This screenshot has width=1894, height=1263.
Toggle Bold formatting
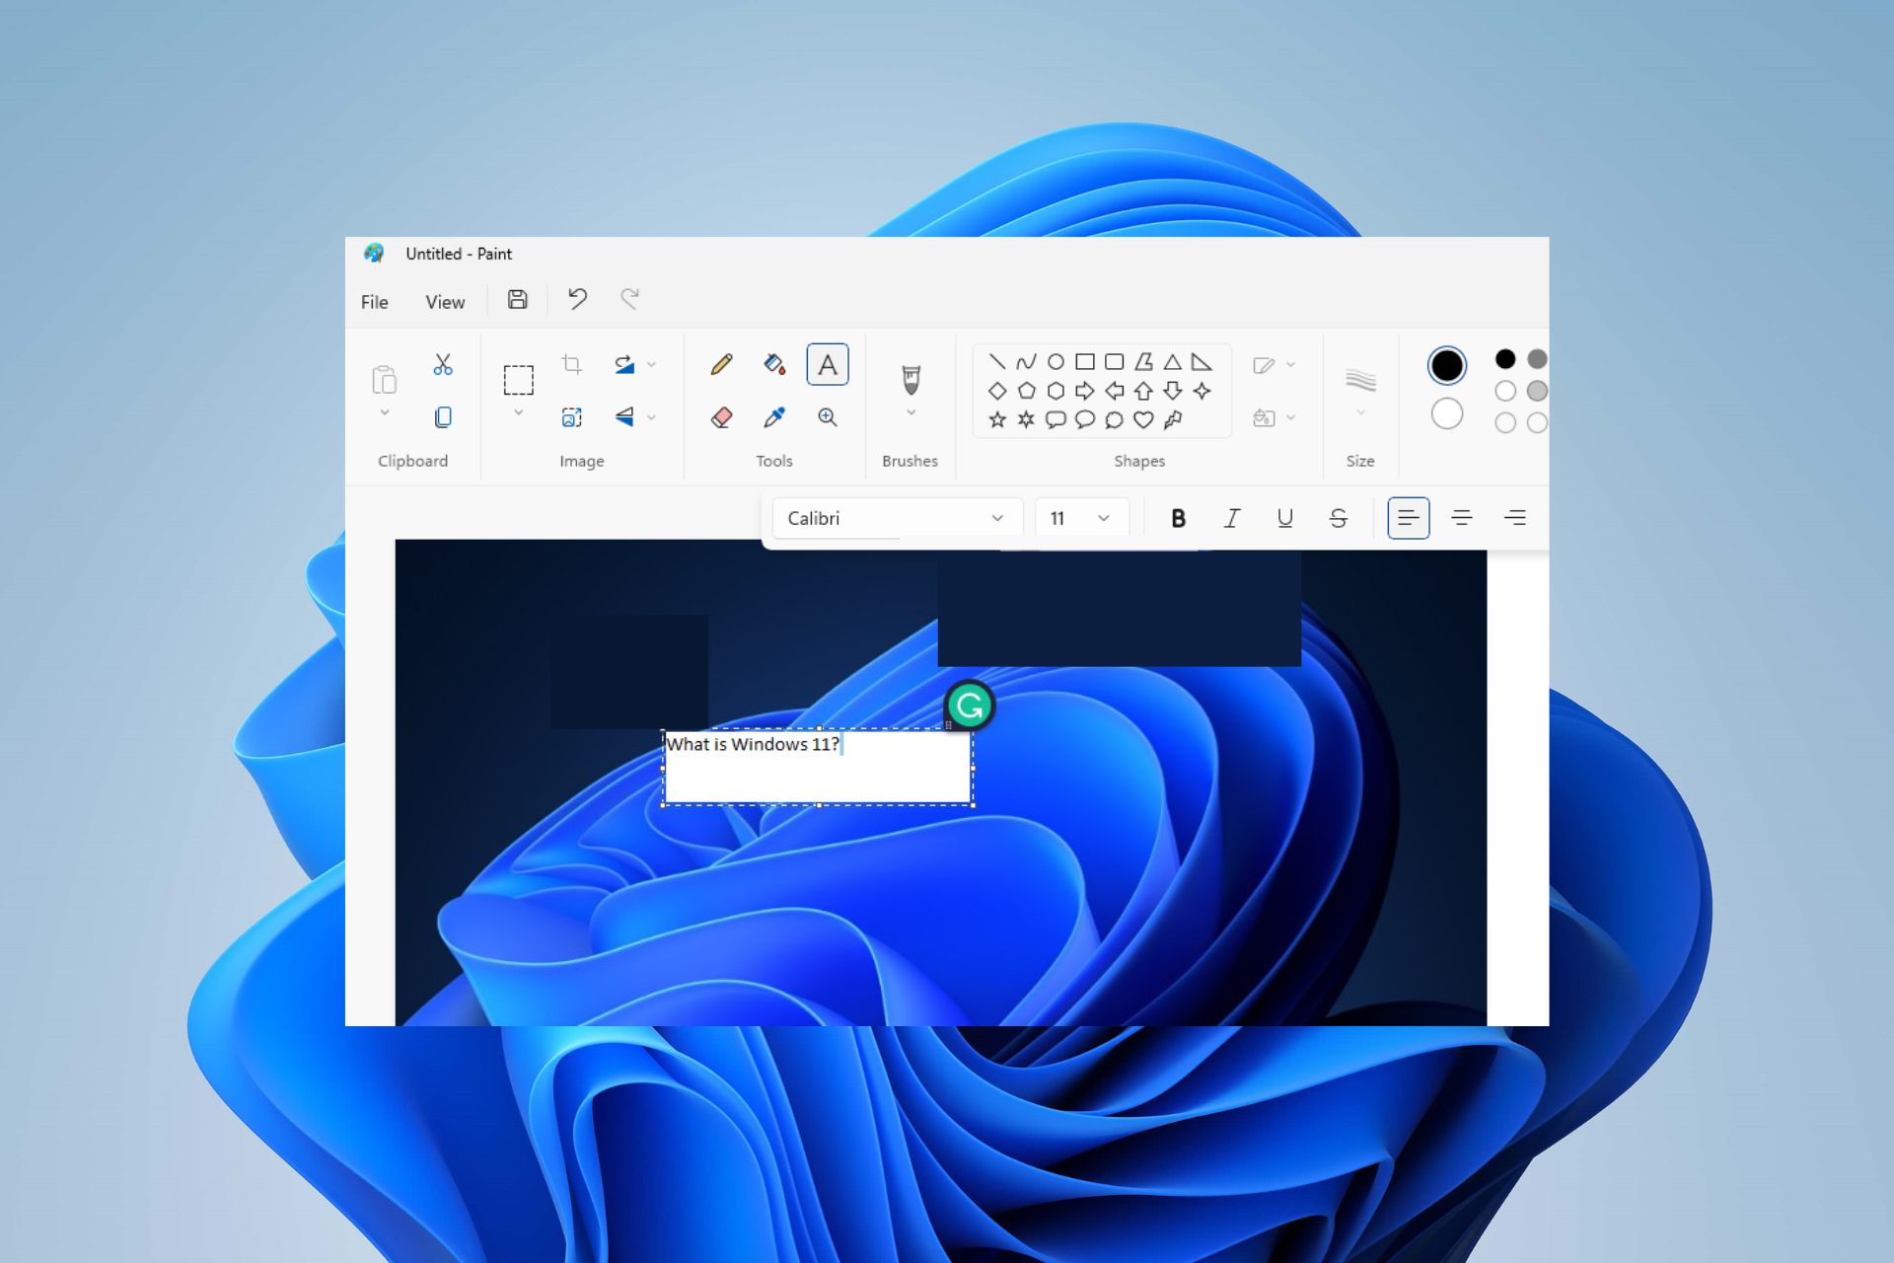[1178, 518]
